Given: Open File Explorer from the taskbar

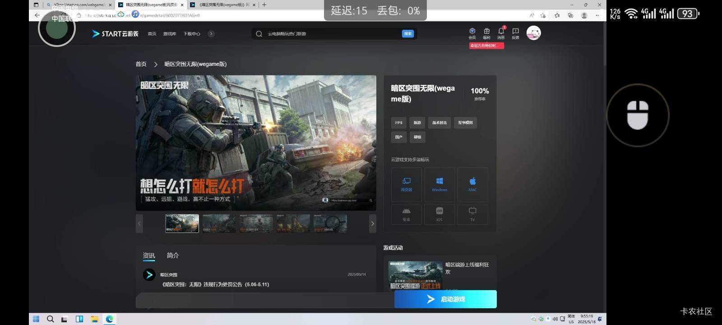Looking at the screenshot, I should [x=94, y=319].
